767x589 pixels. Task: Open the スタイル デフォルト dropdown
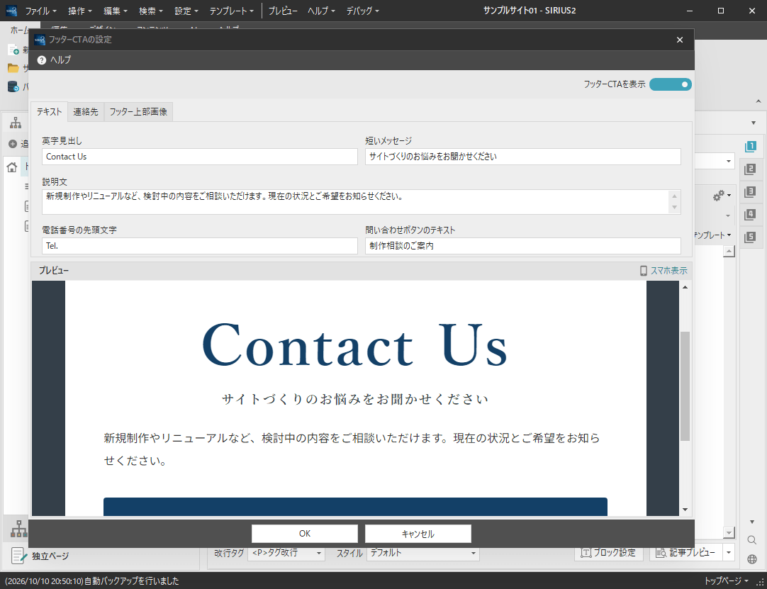click(x=422, y=554)
